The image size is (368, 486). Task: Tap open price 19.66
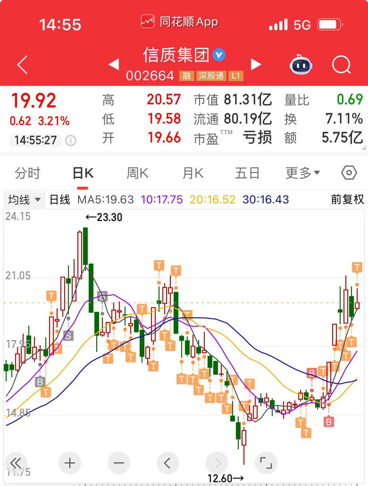[164, 138]
